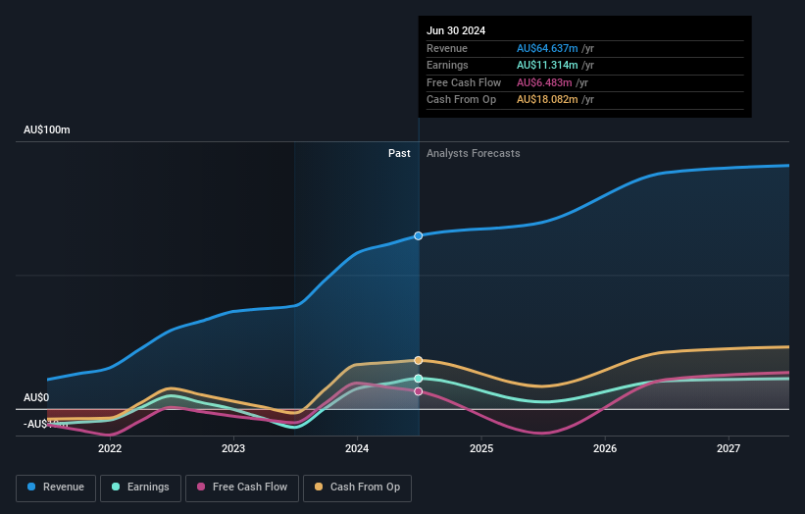Select the Cash From Op data point marker

click(x=419, y=360)
